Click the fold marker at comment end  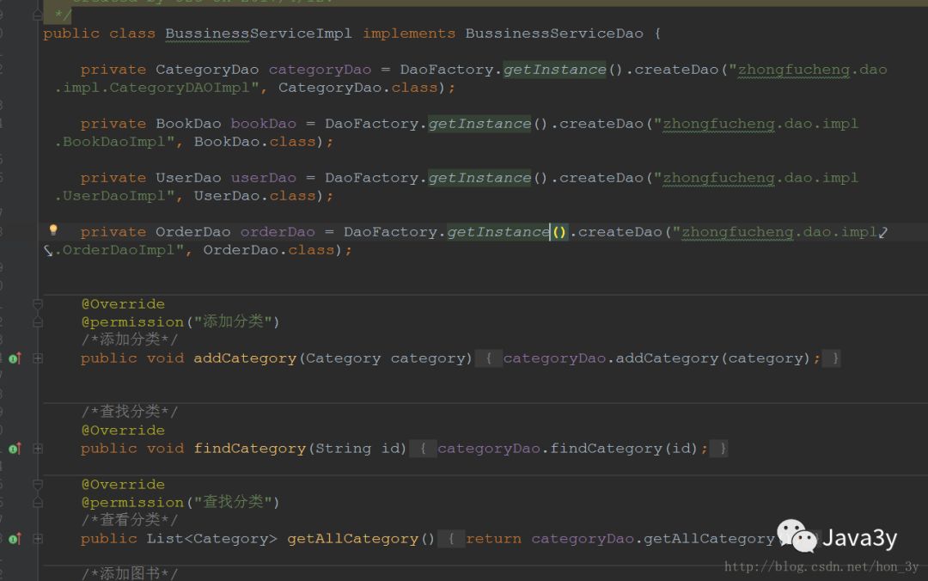click(37, 15)
